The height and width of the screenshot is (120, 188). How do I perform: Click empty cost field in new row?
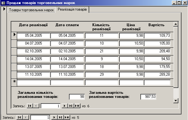(x=157, y=83)
